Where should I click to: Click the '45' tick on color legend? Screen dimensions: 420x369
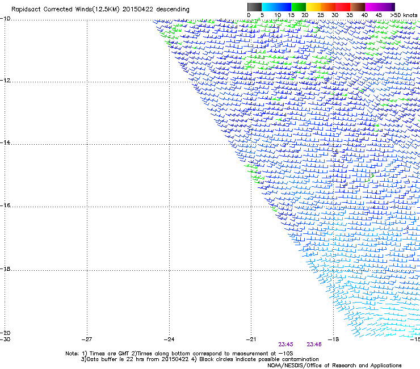point(379,15)
